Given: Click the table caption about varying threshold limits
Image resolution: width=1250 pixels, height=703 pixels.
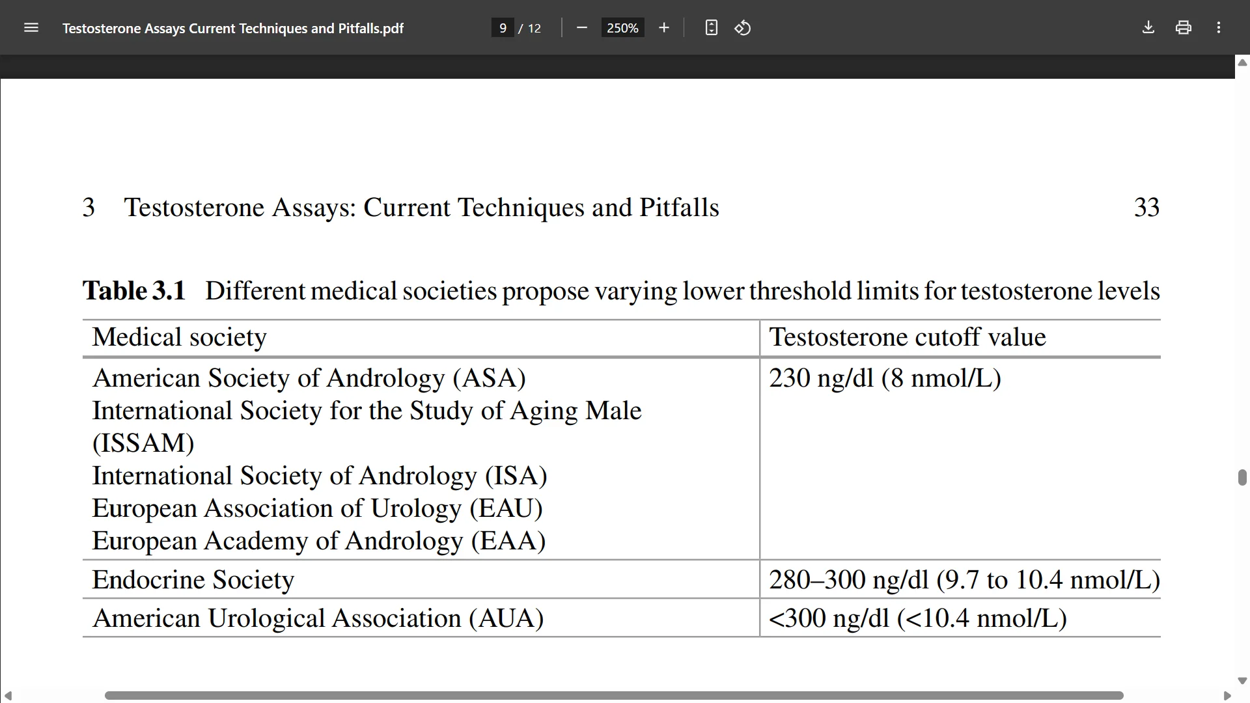Looking at the screenshot, I should (682, 291).
